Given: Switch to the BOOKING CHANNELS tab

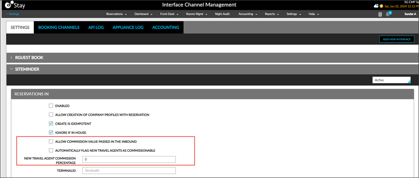Looking at the screenshot, I should pos(59,28).
